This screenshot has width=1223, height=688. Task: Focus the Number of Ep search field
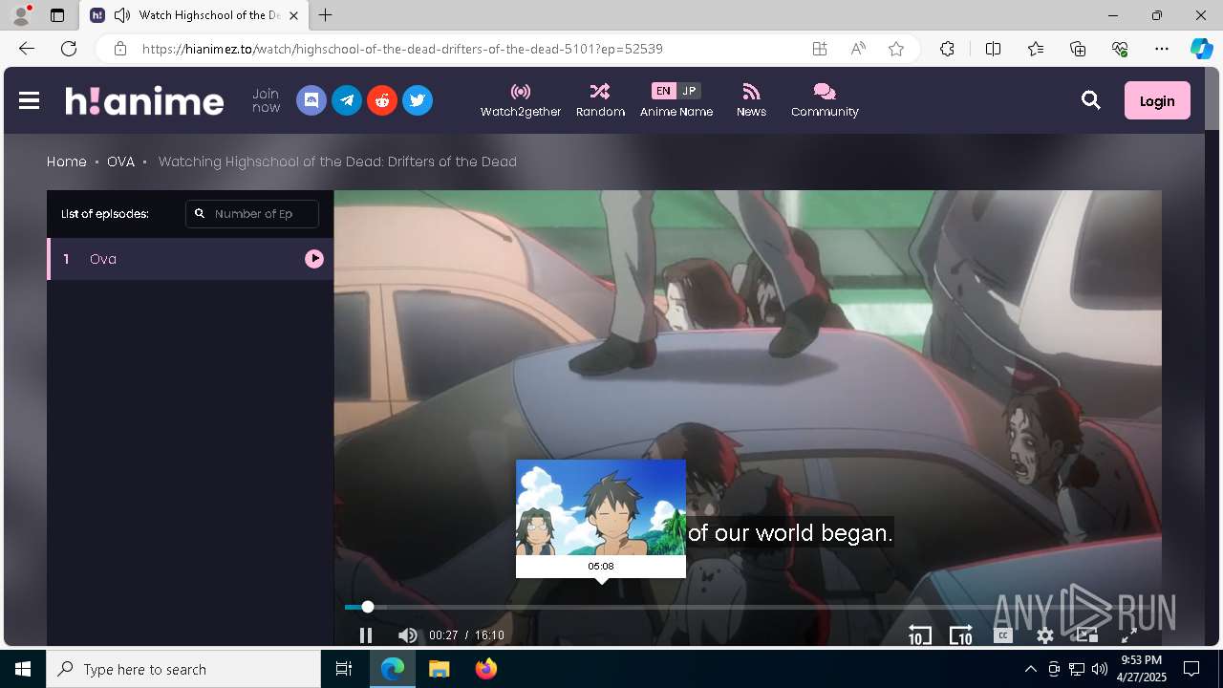[x=252, y=214]
